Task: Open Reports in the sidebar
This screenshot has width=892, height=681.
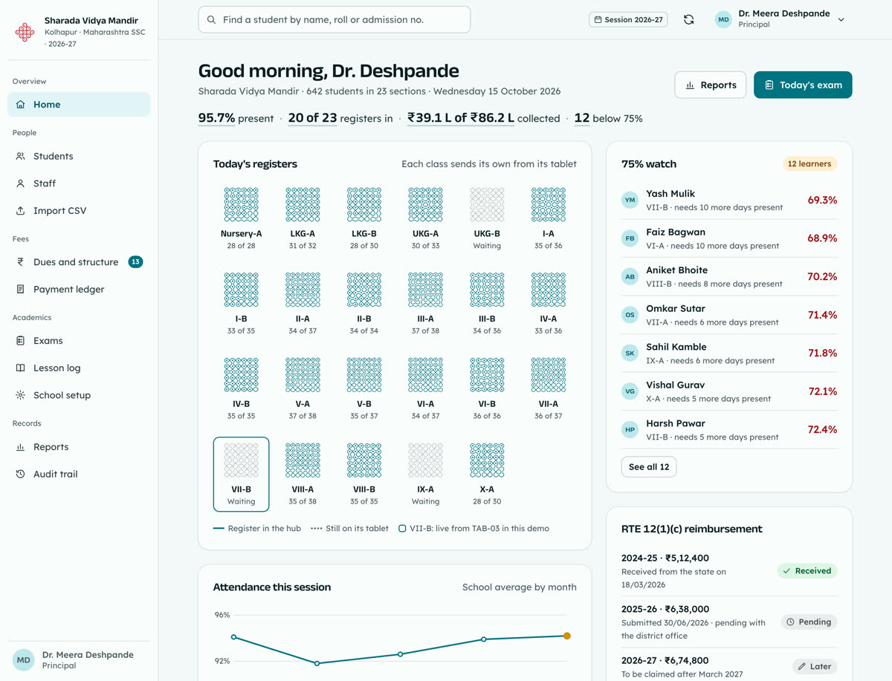Action: (x=79, y=447)
